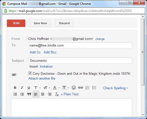Image resolution: width=147 pixels, height=119 pixels.
Task: Increase indent of text
Action: [22, 94]
